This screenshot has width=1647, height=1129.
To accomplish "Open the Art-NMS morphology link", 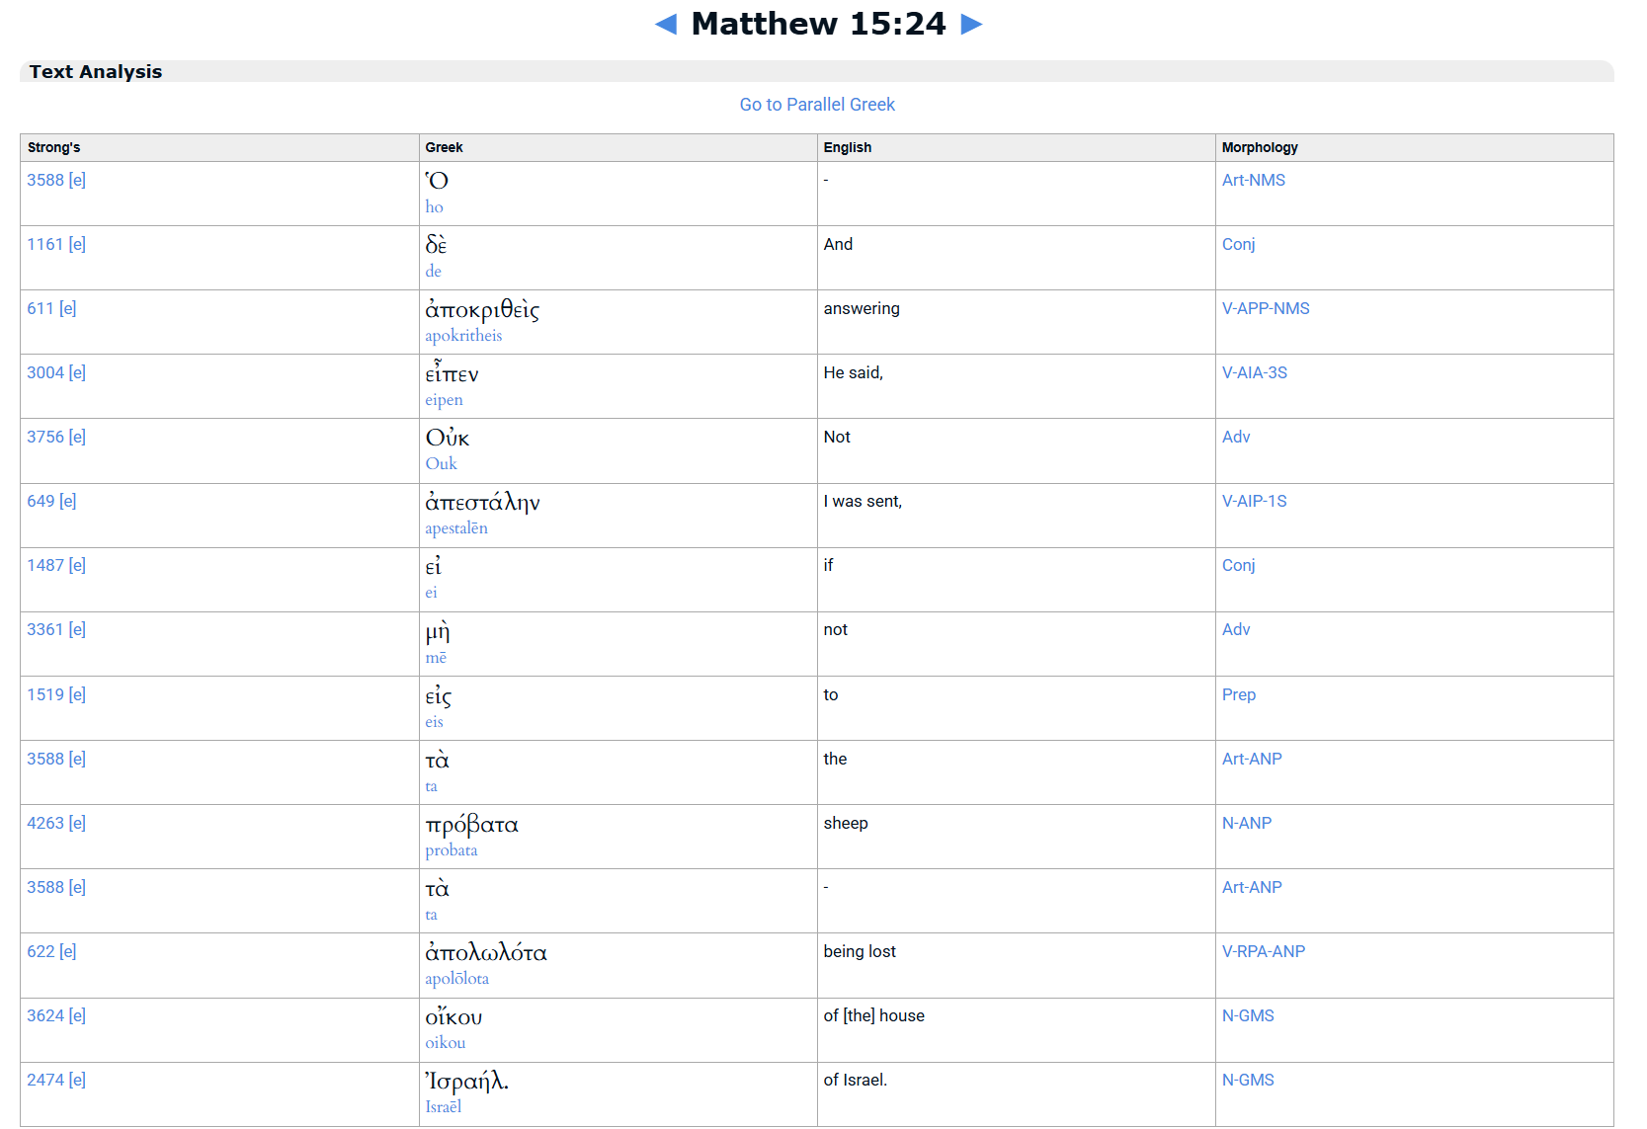I will (1253, 180).
